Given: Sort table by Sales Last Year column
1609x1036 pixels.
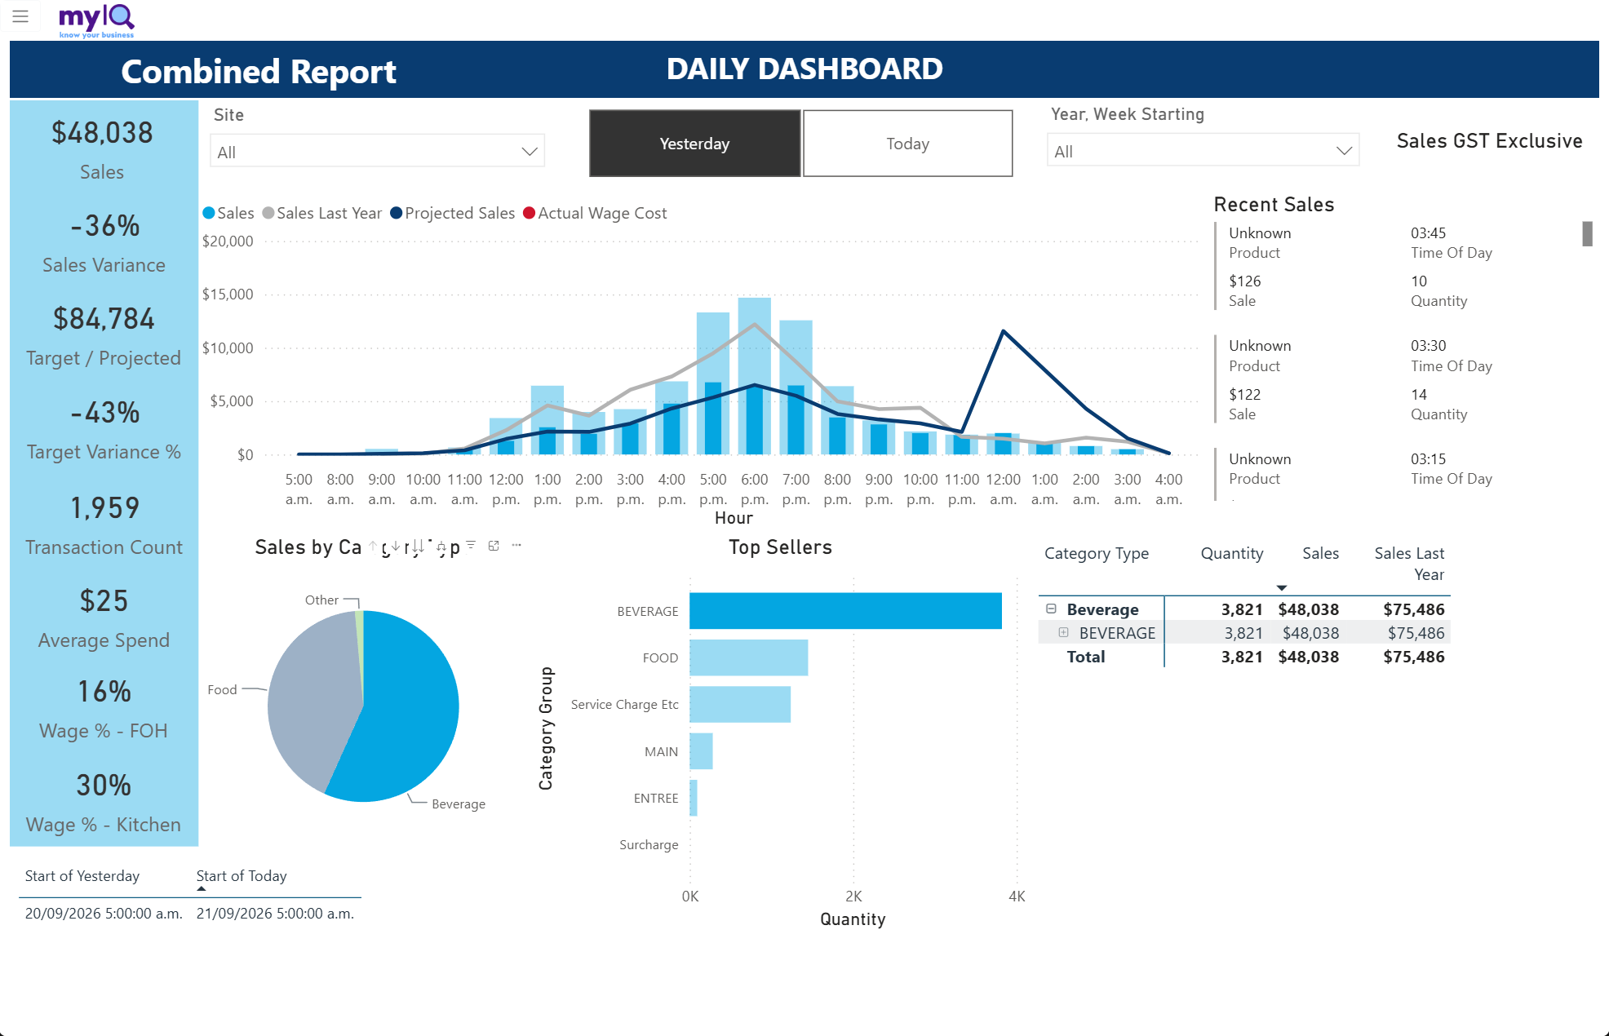Looking at the screenshot, I should 1409,564.
